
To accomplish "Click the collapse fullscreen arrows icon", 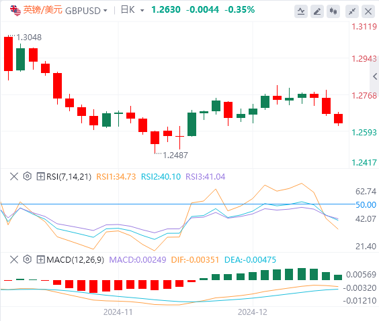I will (x=352, y=11).
